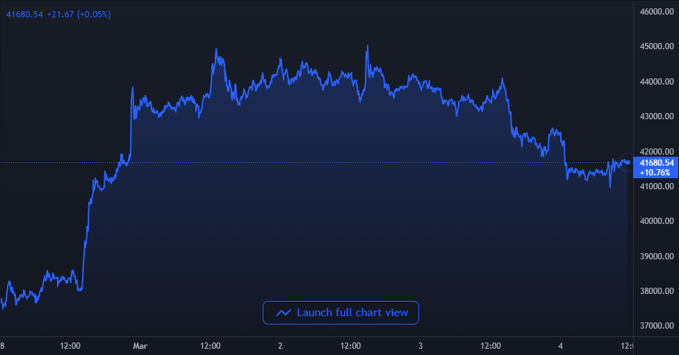Click the 37000.00 price axis label
This screenshot has height=355, width=679.
(655, 326)
